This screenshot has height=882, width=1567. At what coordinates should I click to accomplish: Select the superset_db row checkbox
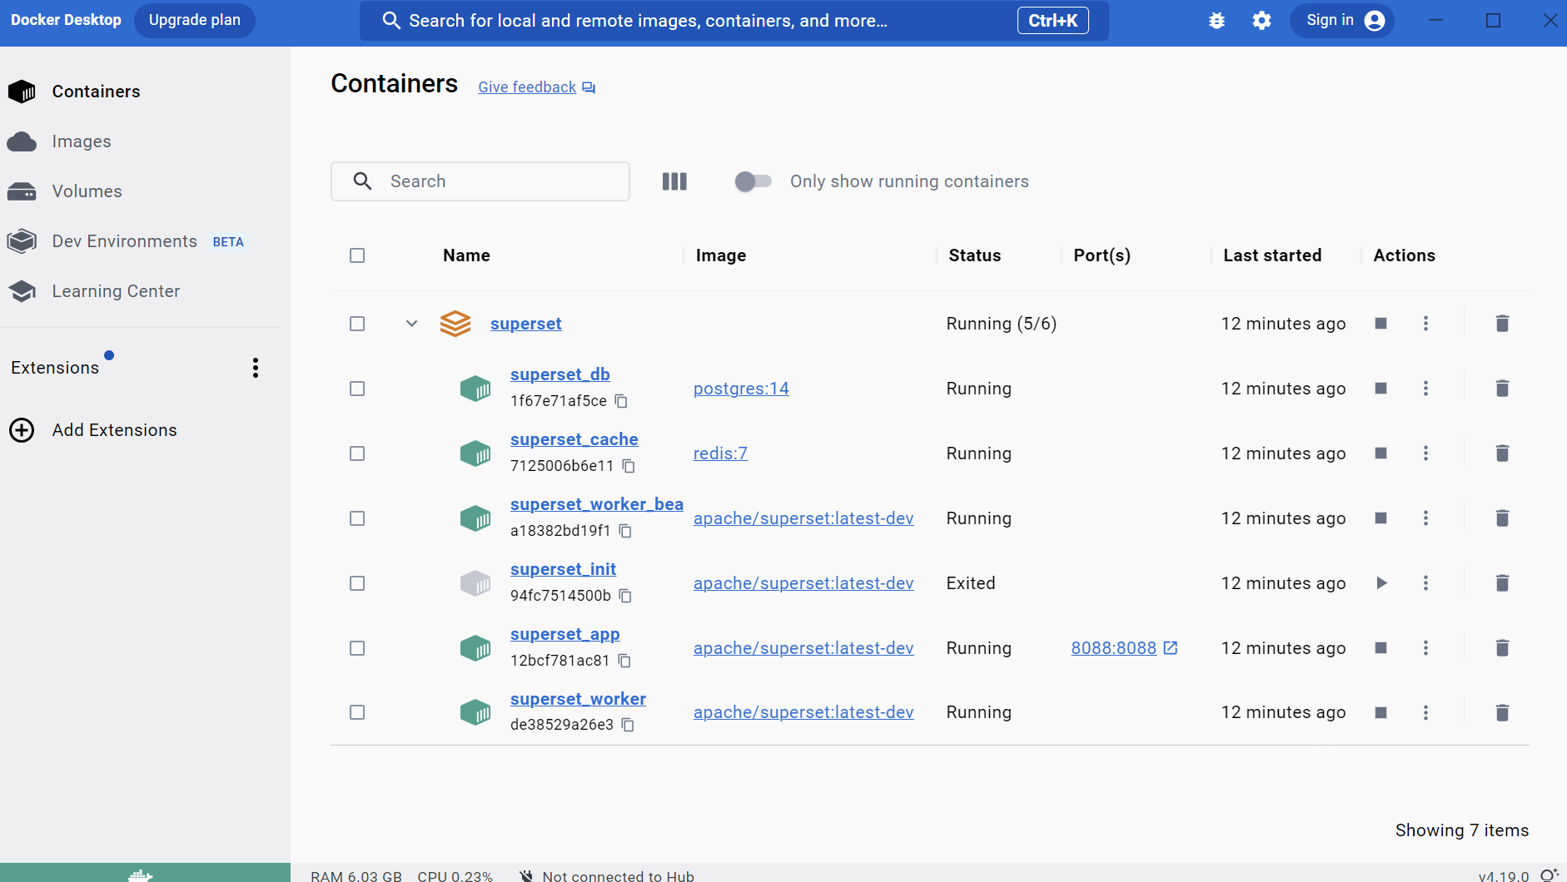tap(357, 389)
